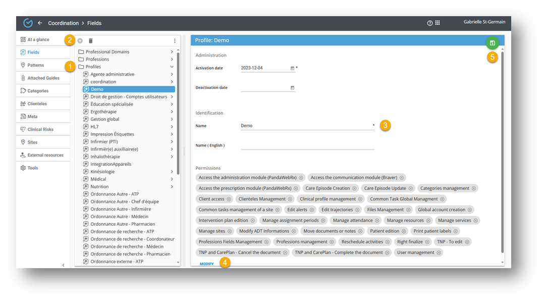Image resolution: width=544 pixels, height=301 pixels.
Task: Select the Kinésiologie profile in tree
Action: point(102,172)
